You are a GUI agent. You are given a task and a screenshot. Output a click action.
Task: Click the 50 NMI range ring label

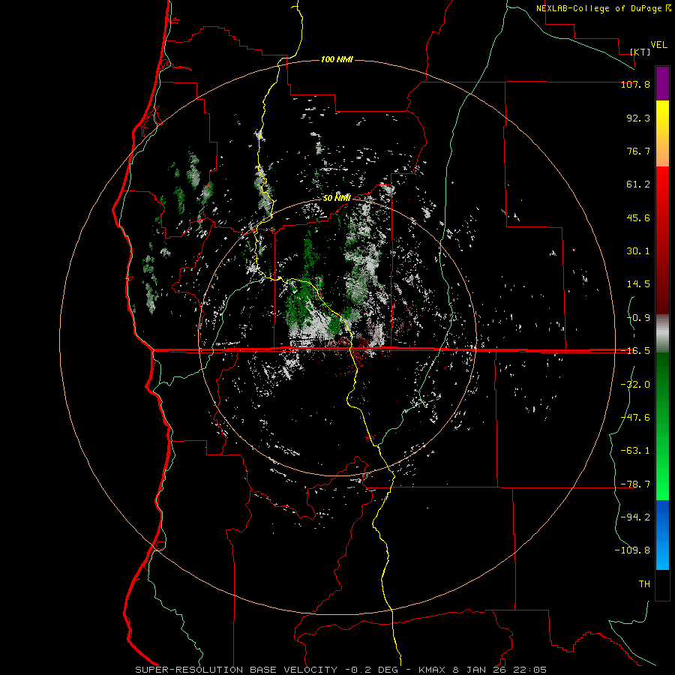(337, 198)
